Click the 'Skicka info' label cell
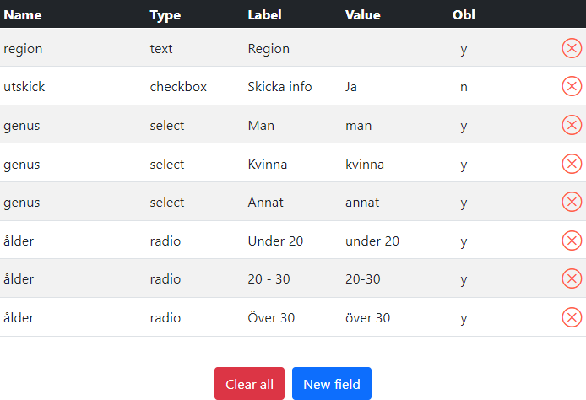The width and height of the screenshot is (586, 400). [279, 87]
